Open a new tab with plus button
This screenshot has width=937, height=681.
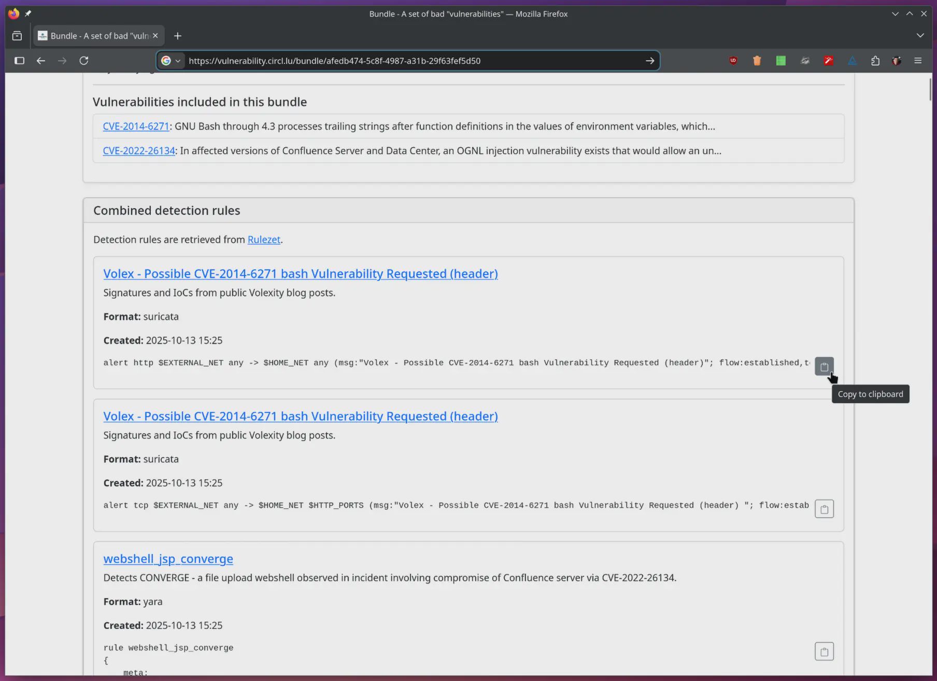178,36
